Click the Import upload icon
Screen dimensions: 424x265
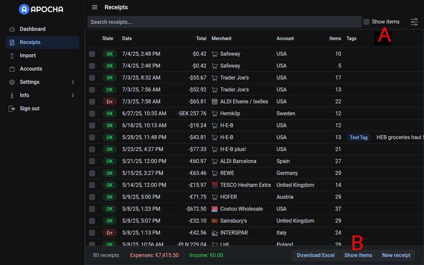12,56
